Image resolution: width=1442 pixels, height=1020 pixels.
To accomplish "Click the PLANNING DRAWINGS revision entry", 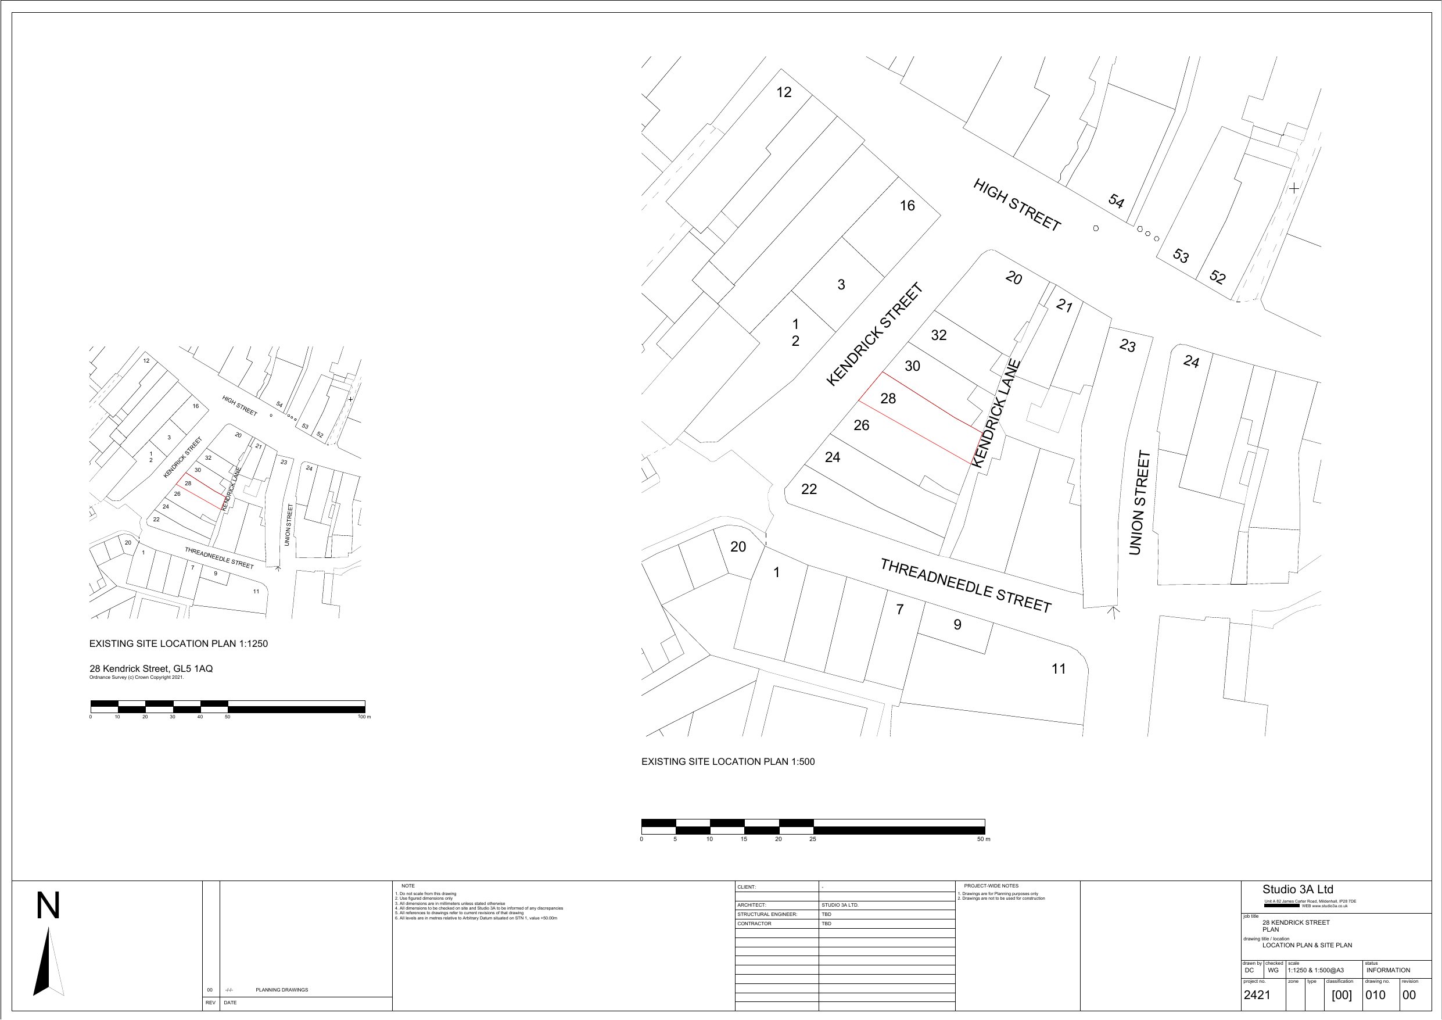I will click(x=281, y=990).
